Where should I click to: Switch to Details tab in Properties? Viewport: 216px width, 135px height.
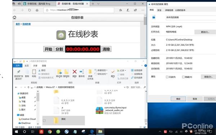click(x=169, y=10)
